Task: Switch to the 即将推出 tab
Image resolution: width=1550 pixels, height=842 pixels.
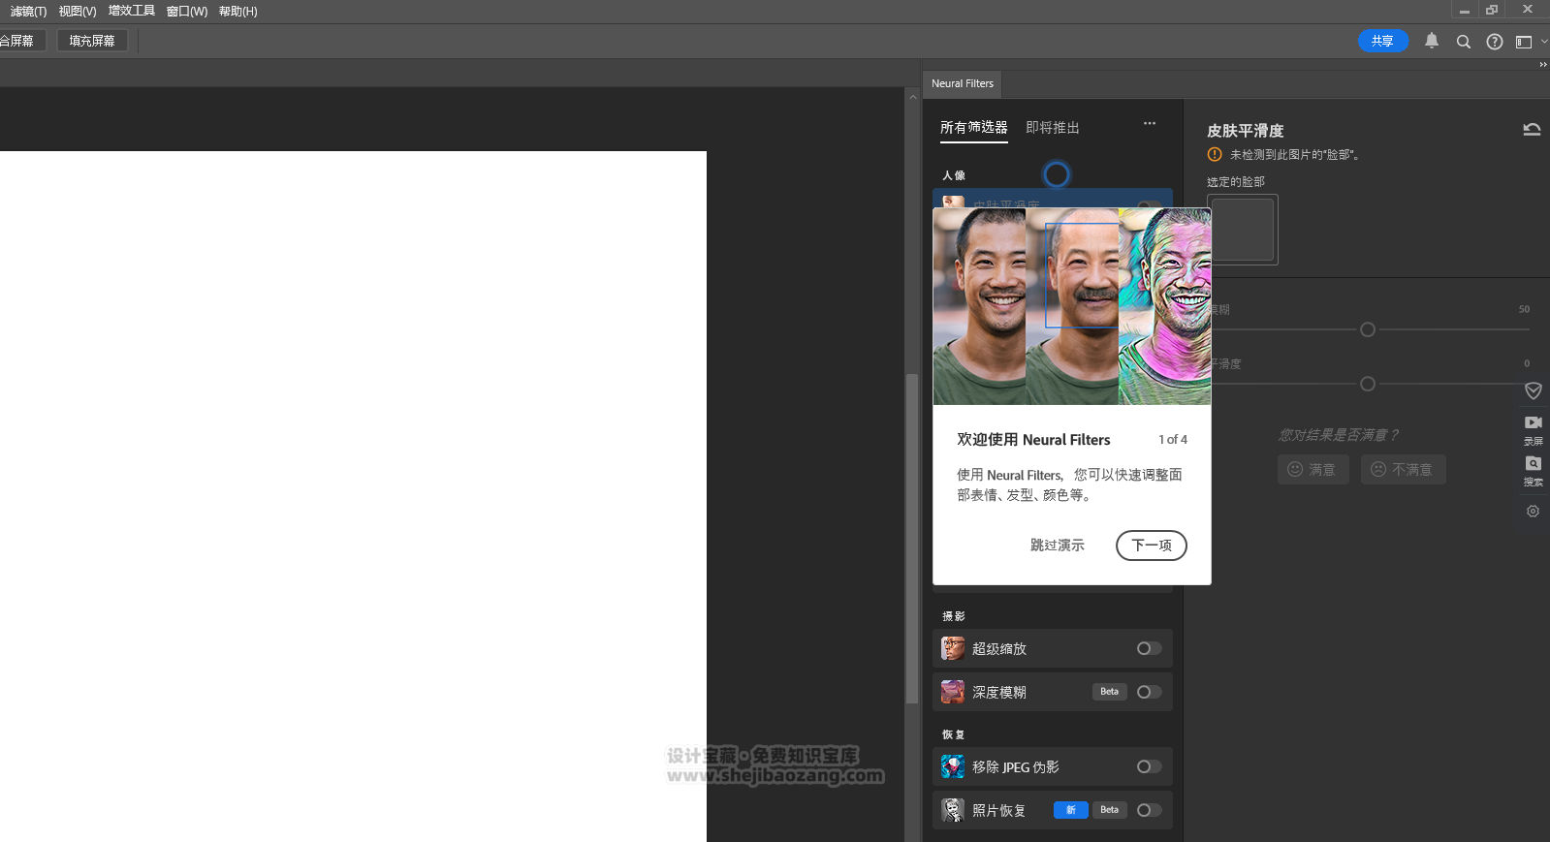Action: coord(1052,128)
